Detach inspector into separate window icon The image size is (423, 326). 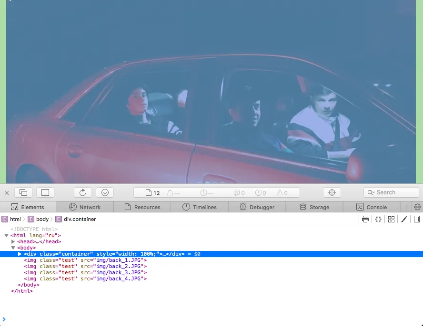click(23, 192)
